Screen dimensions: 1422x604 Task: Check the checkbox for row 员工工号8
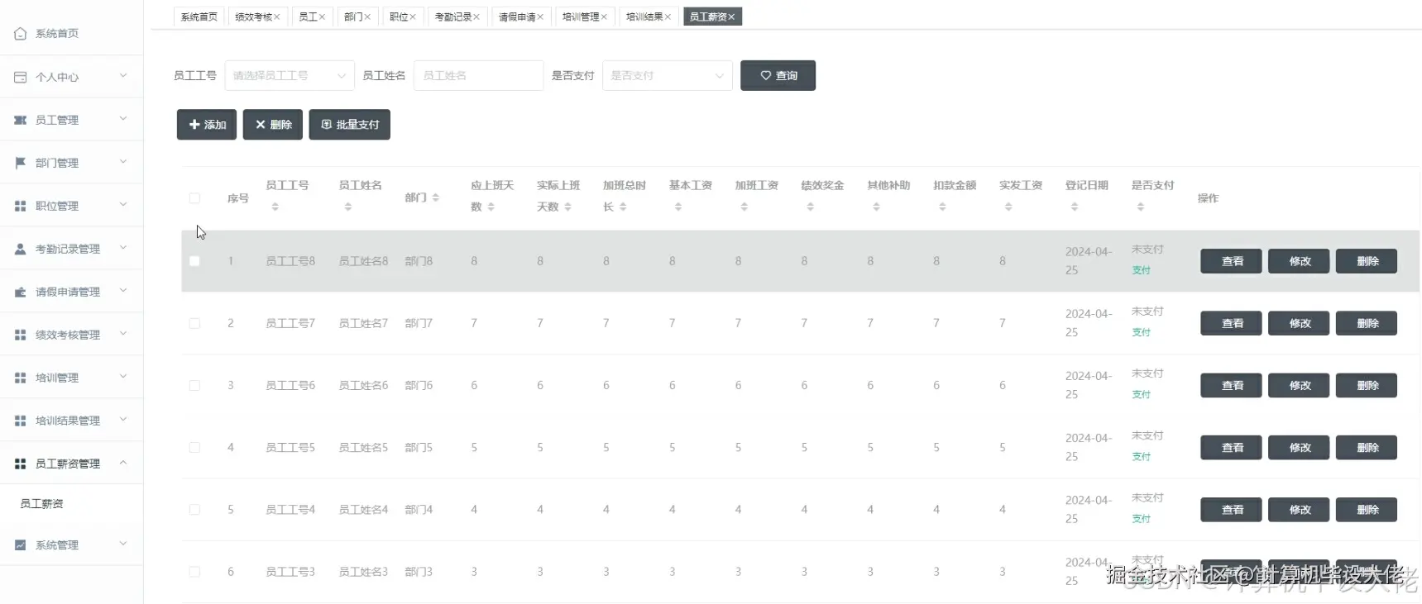tap(194, 261)
